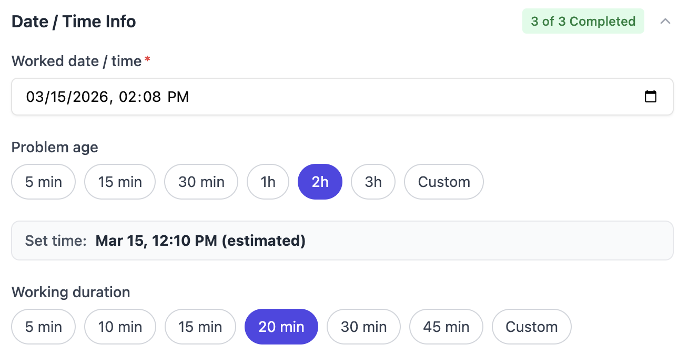Pick 30 min working duration
This screenshot has height=355, width=688.
(364, 327)
